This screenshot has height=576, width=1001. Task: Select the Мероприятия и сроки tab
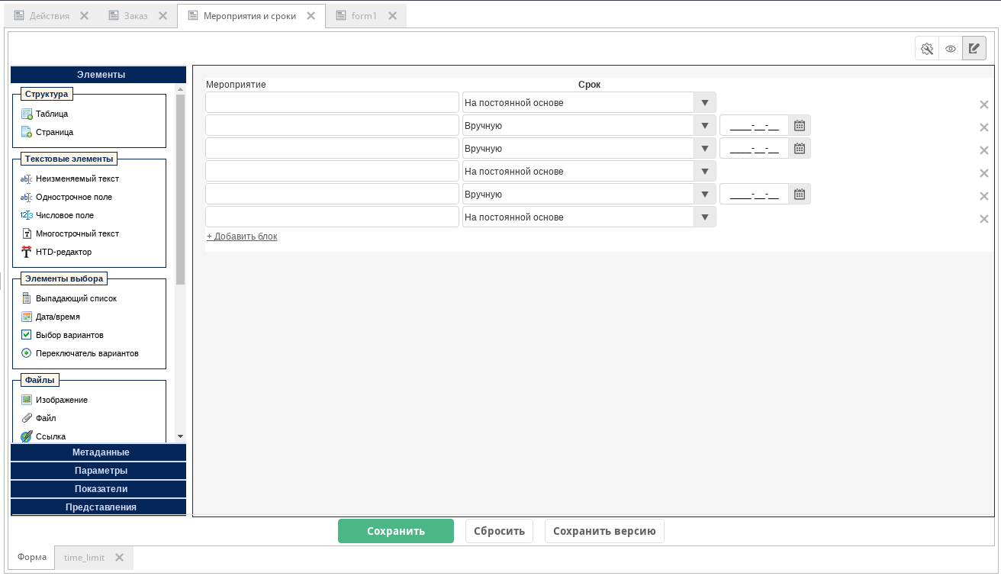[249, 15]
